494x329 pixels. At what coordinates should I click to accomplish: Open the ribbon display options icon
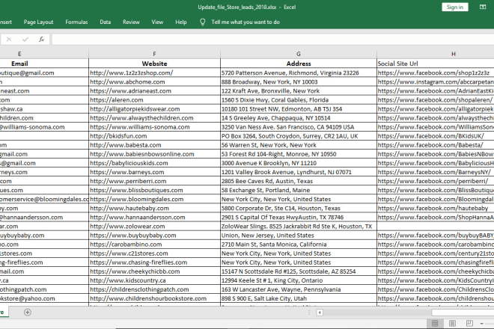click(x=483, y=7)
